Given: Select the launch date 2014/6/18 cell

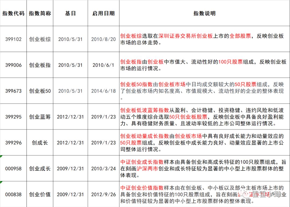Looking at the screenshot, I should pyautogui.click(x=103, y=91).
